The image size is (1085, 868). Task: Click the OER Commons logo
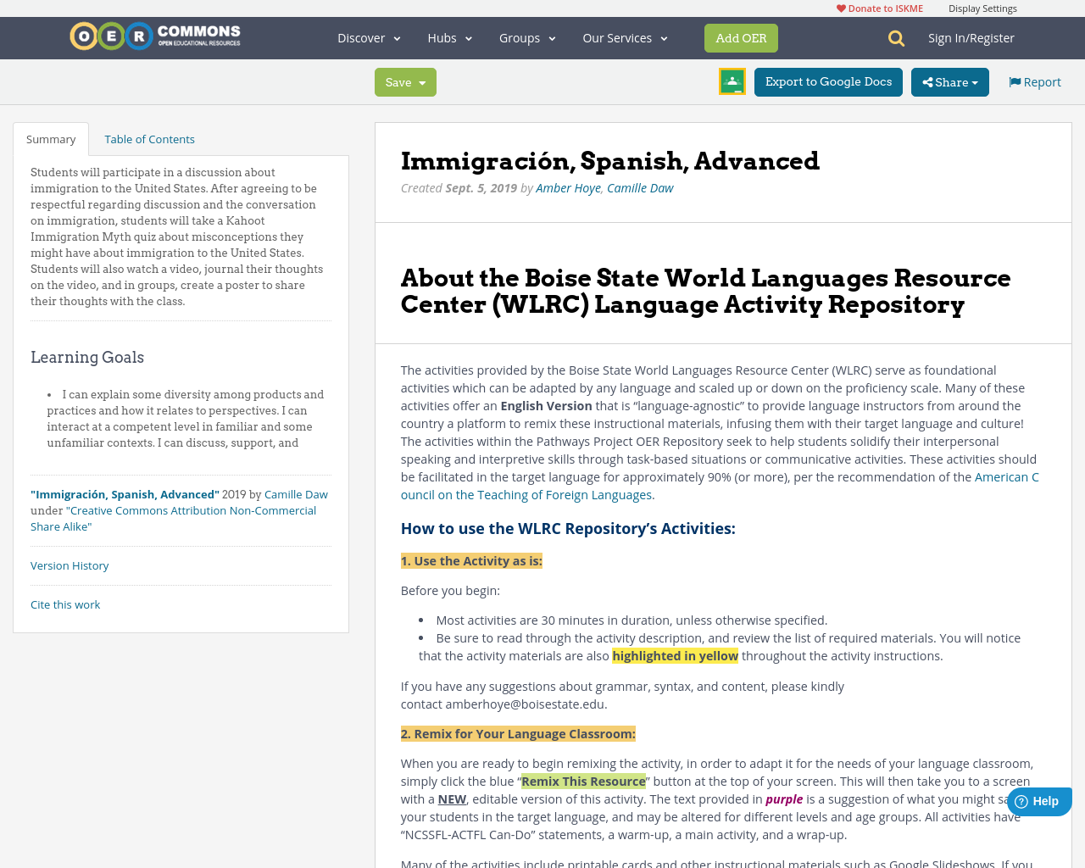154,35
